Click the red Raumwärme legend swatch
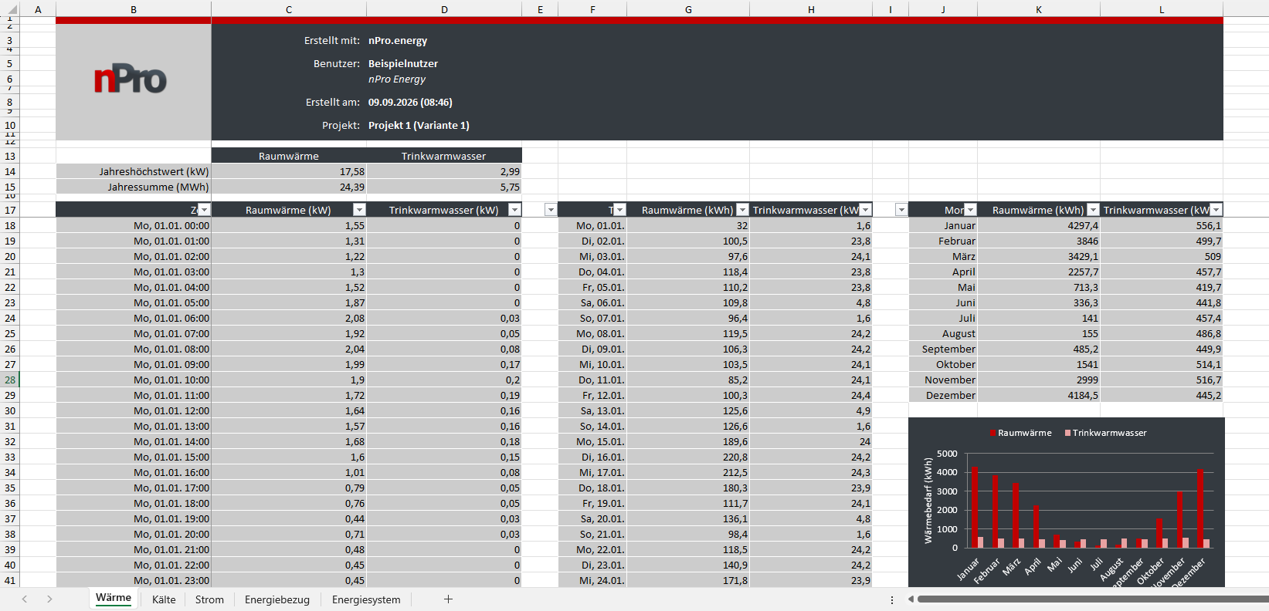The image size is (1269, 611). 992,433
